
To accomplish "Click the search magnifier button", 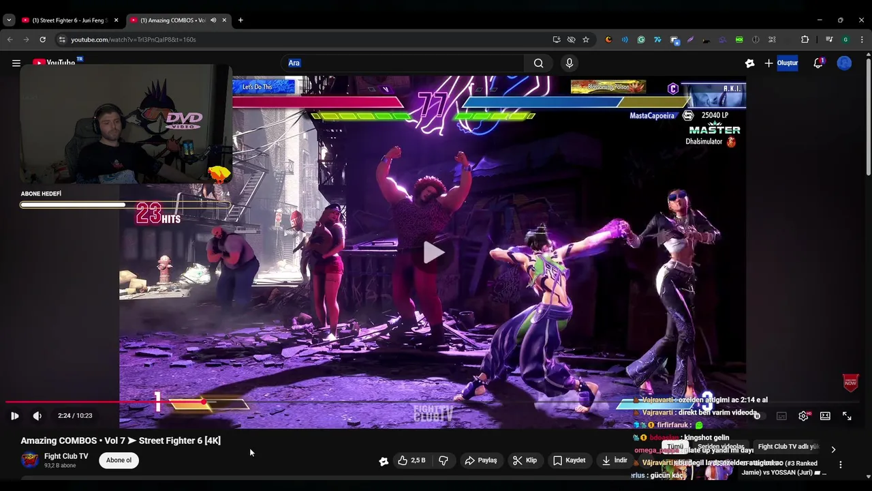I will tap(538, 63).
